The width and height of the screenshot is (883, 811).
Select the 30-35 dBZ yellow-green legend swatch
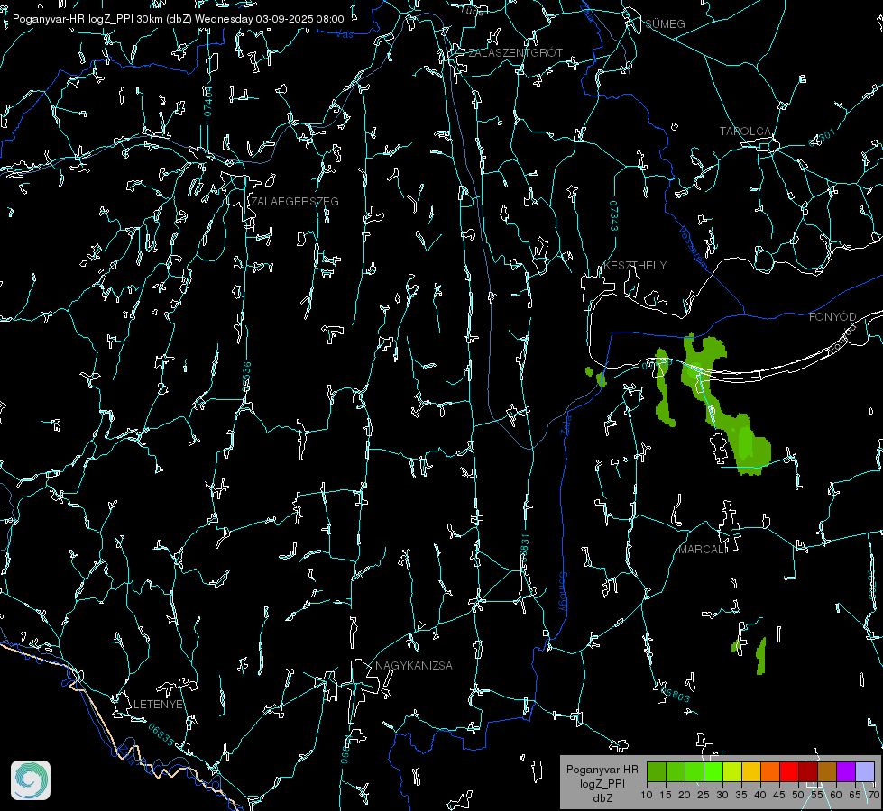coord(732,771)
